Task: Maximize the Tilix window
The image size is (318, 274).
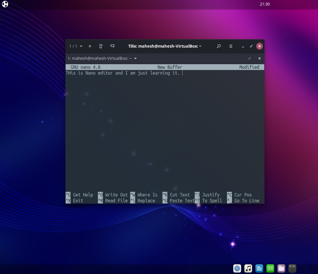Action: [x=251, y=46]
